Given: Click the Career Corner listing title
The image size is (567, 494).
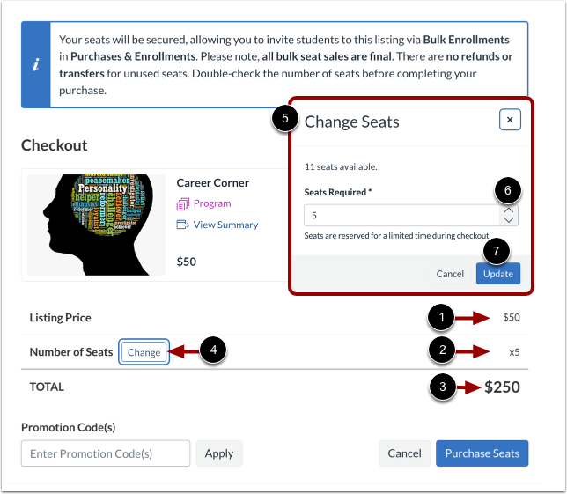Looking at the screenshot, I should (x=212, y=183).
